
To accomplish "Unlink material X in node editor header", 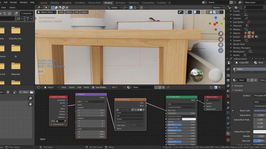I will 163,87.
